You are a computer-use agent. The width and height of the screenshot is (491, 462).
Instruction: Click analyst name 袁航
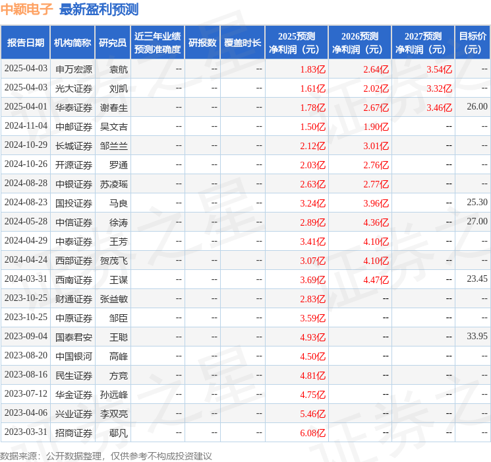pos(119,69)
